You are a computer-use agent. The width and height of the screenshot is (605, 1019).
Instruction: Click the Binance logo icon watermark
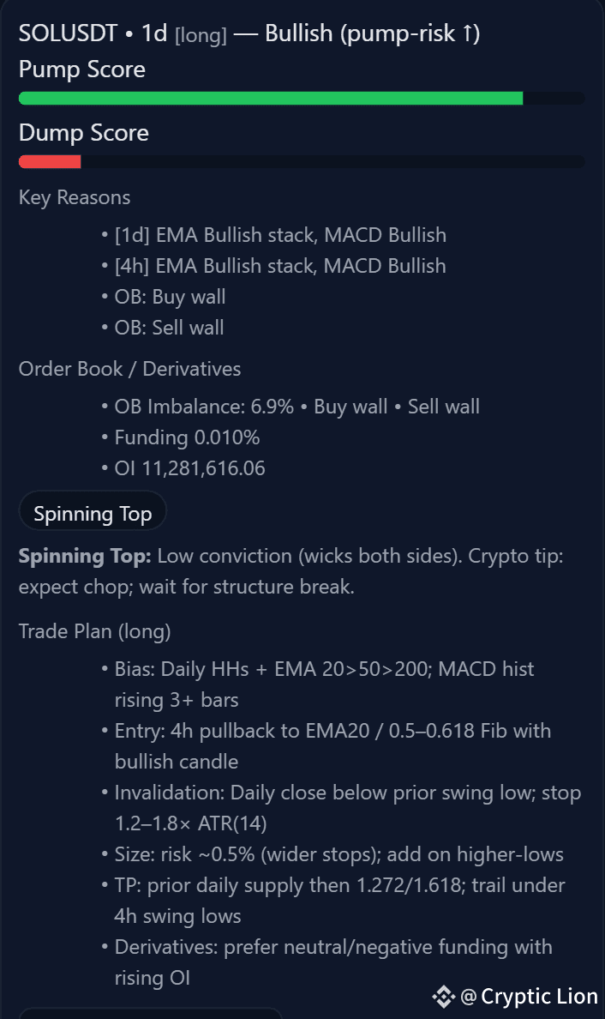point(443,996)
